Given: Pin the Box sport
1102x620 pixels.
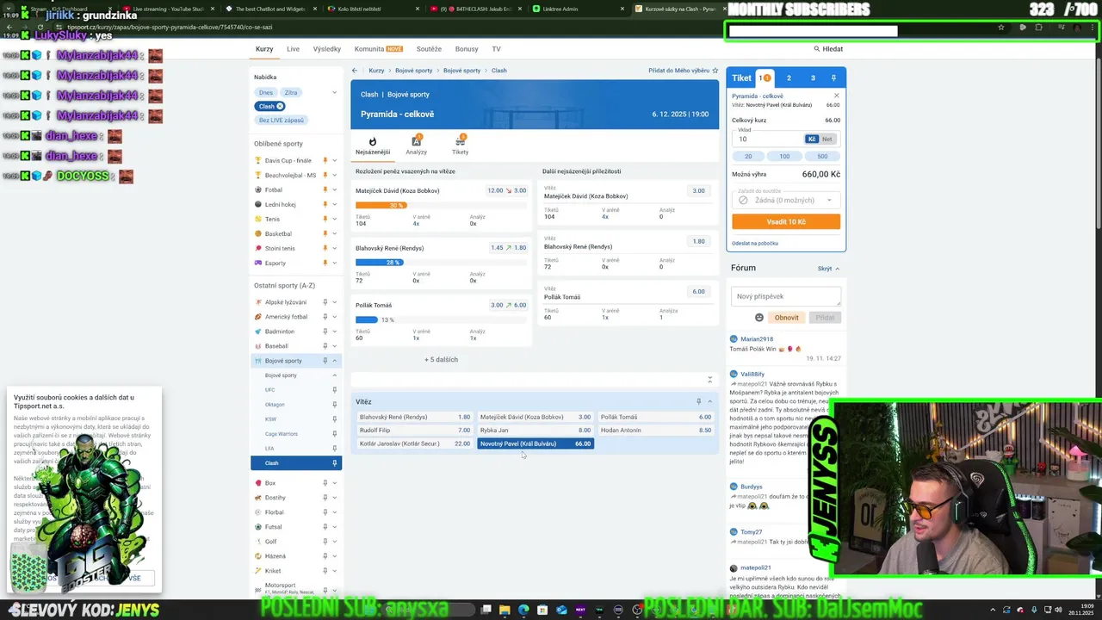Looking at the screenshot, I should click(325, 483).
